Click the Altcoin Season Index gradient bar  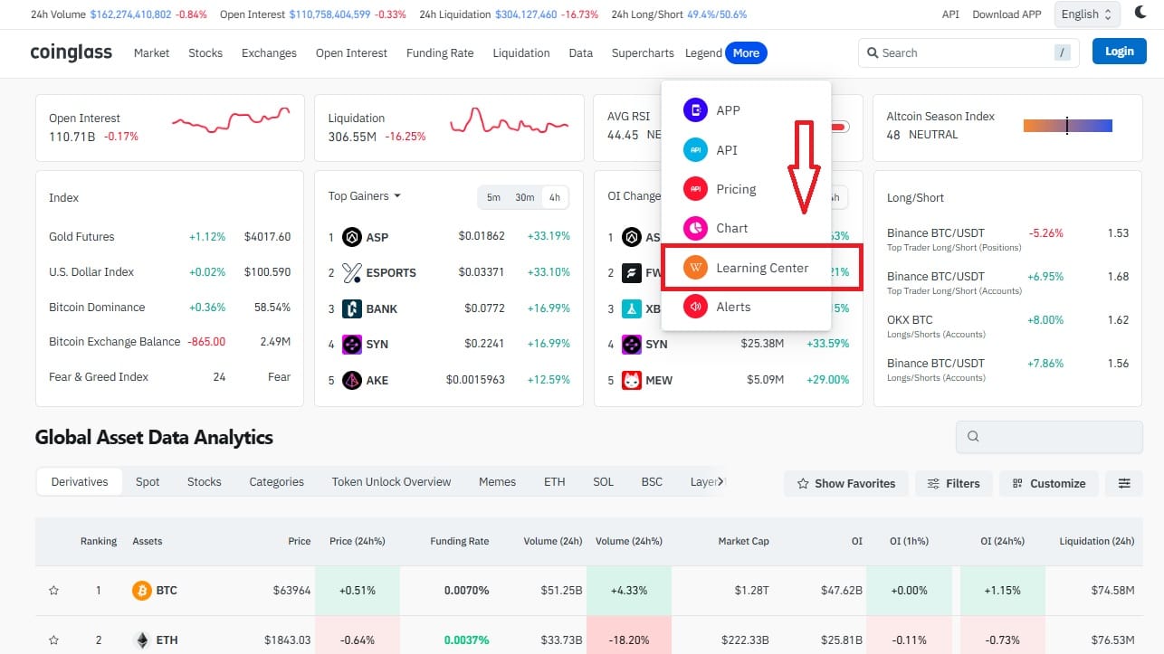coord(1068,127)
